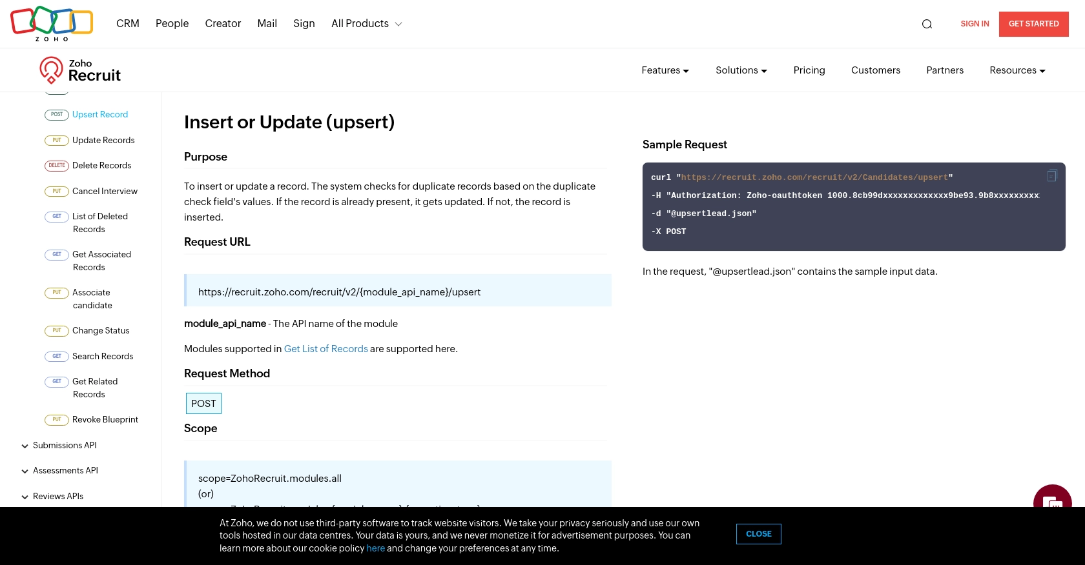The height and width of the screenshot is (565, 1085).
Task: Select Get Related Records in sidebar
Action: (x=95, y=388)
